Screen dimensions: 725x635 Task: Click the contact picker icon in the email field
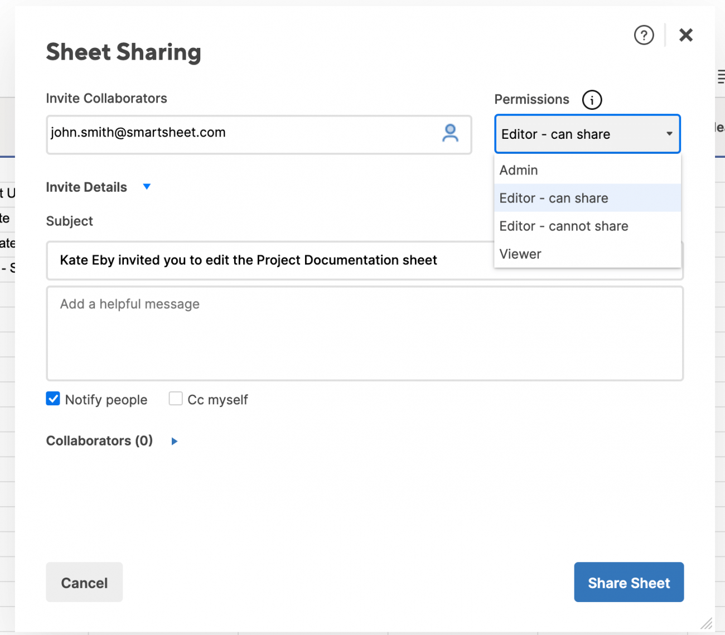point(449,134)
